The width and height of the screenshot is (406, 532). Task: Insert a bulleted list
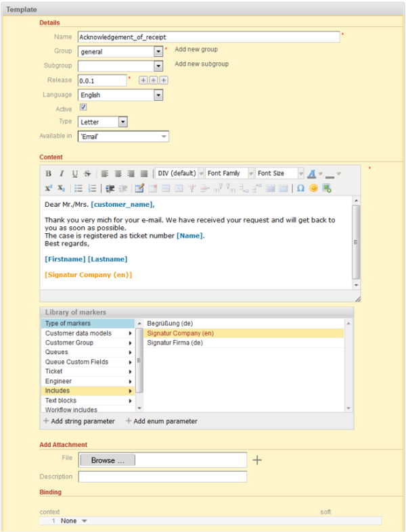point(78,189)
